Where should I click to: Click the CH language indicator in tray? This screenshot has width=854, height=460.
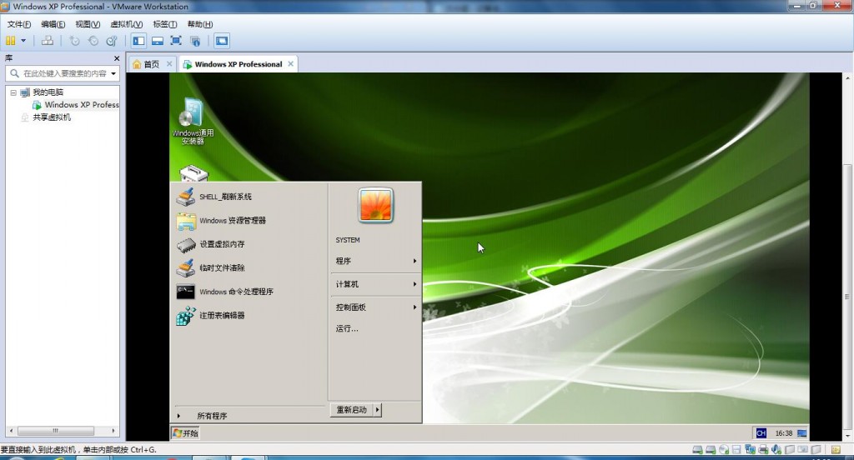pos(761,433)
